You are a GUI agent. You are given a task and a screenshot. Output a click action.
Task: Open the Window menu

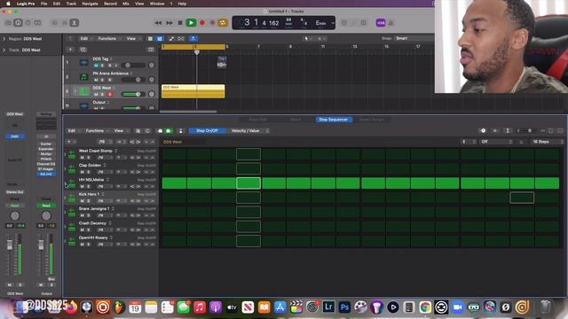pos(157,4)
